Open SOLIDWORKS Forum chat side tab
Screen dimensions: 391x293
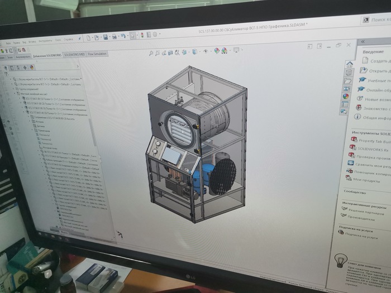point(344,112)
